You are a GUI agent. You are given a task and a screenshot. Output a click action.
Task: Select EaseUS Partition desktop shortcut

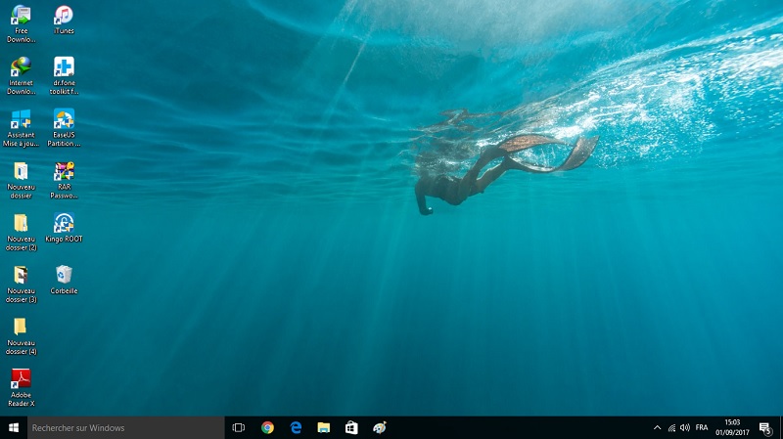64,128
